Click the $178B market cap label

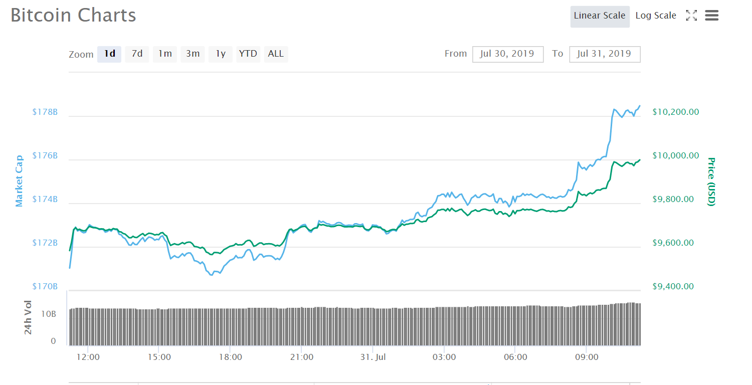click(x=45, y=112)
